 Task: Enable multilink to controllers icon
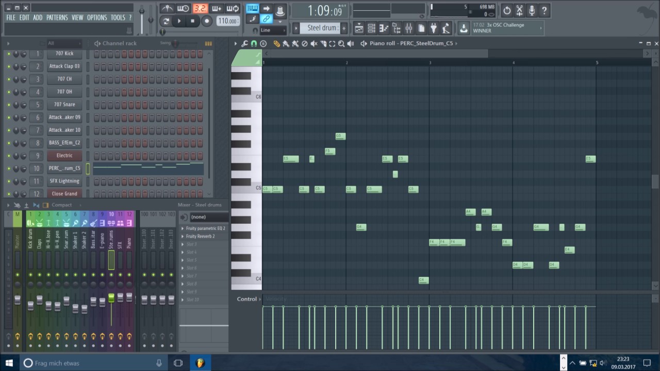click(266, 20)
